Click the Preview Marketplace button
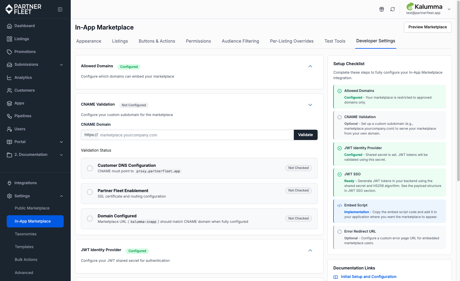This screenshot has width=460, height=281. [428, 27]
